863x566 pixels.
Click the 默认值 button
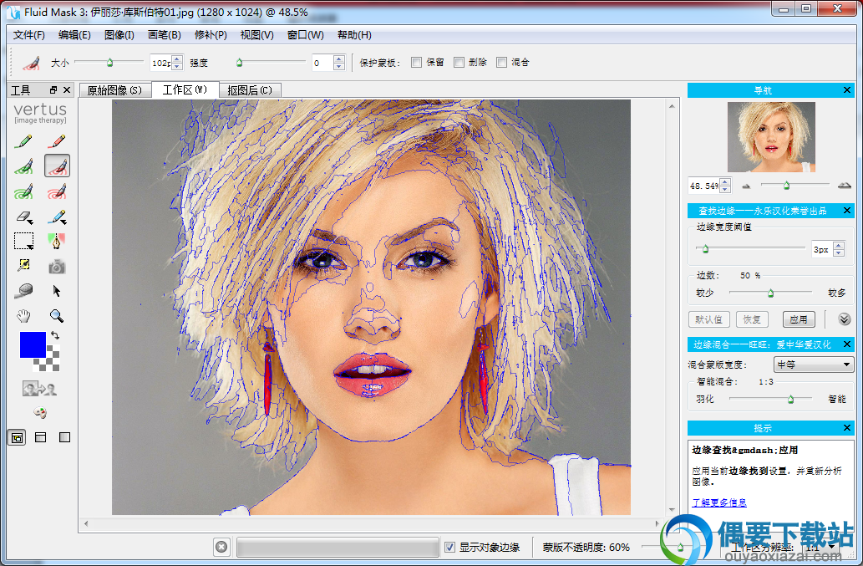click(709, 319)
